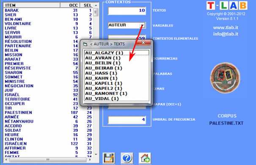256x165 pixels.
Task: Click the horizontal scrollbar thumb under the item list
Action: 48,160
